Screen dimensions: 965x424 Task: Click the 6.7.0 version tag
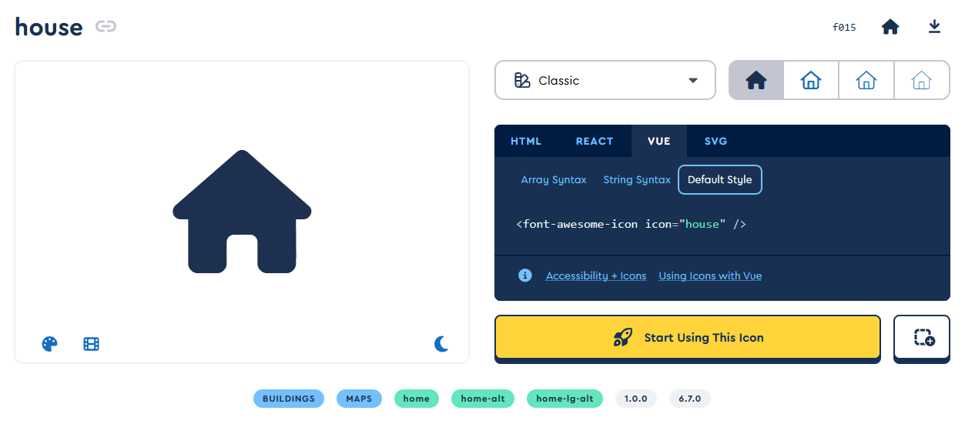[x=690, y=399]
